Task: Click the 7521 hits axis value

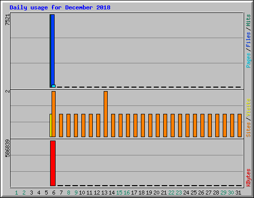Action: [x=7, y=20]
